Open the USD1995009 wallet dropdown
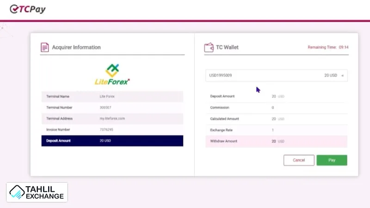The height and width of the screenshot is (208, 370). click(x=276, y=75)
